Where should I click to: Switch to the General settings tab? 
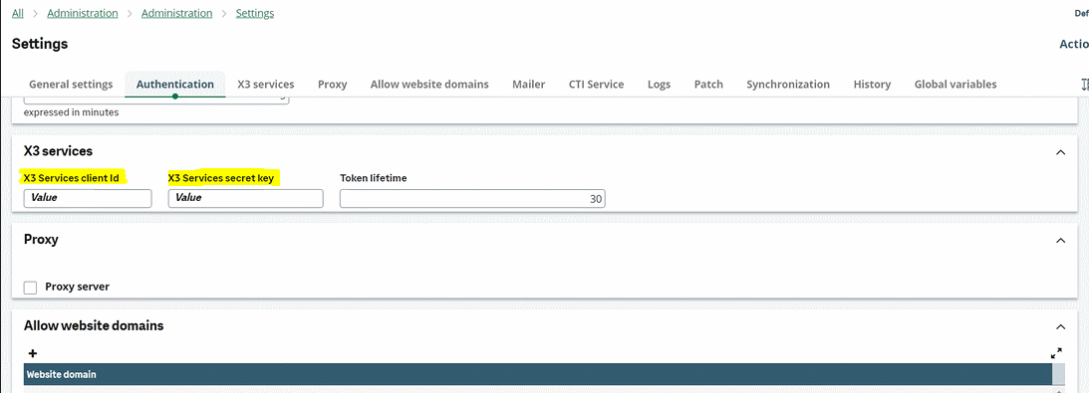(71, 84)
